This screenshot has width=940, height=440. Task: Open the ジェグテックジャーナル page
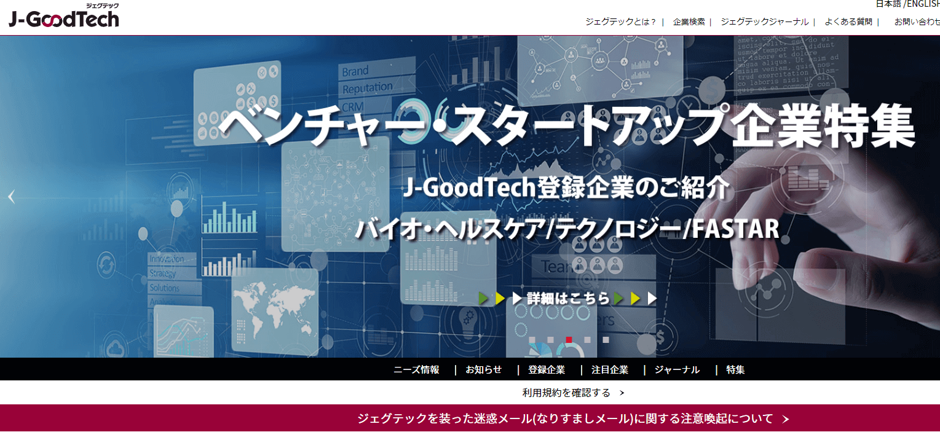coord(766,21)
